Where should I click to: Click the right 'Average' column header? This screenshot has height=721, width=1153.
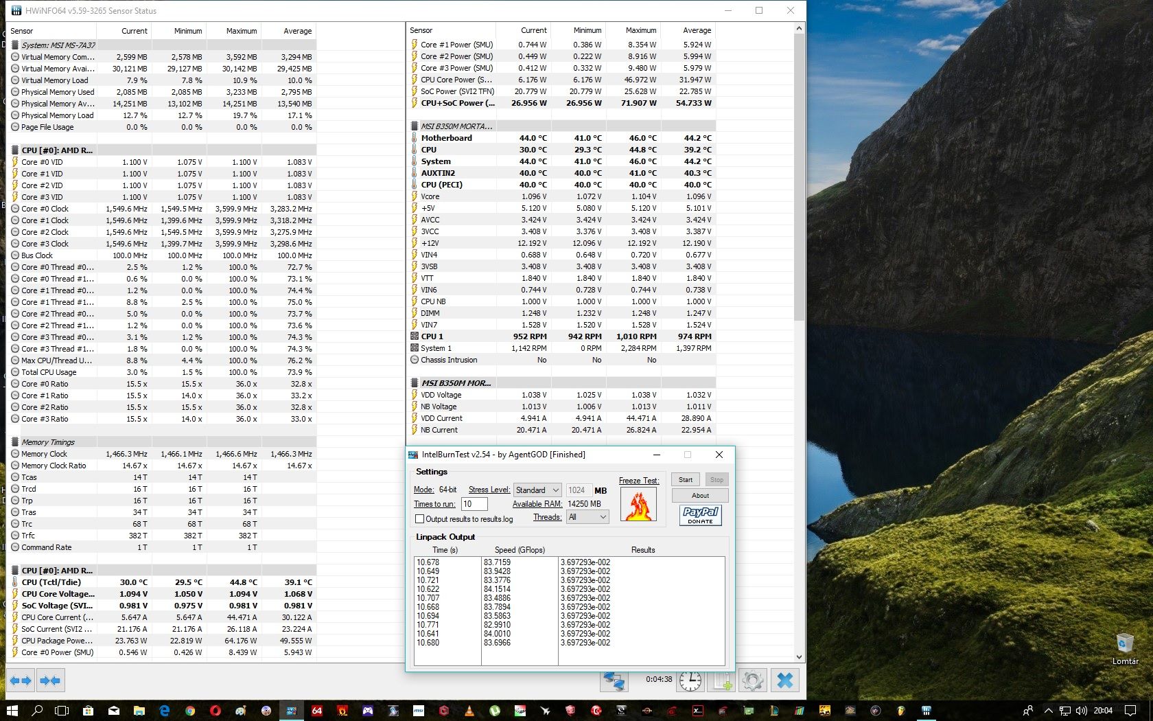click(x=688, y=30)
